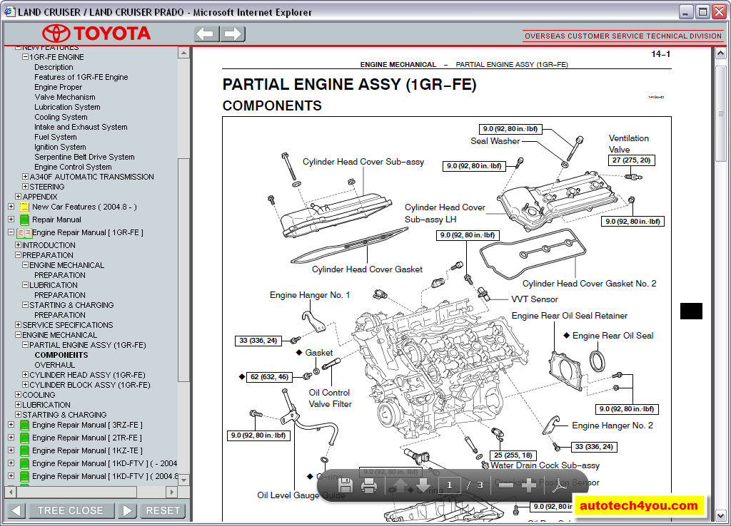
Task: Click tree panel scroll up arrow
Action: pyautogui.click(x=183, y=53)
